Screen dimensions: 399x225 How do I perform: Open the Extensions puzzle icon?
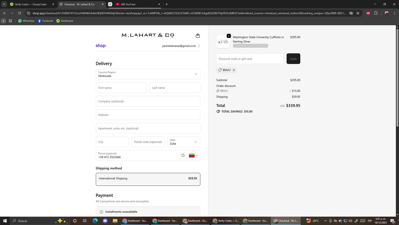(x=376, y=13)
